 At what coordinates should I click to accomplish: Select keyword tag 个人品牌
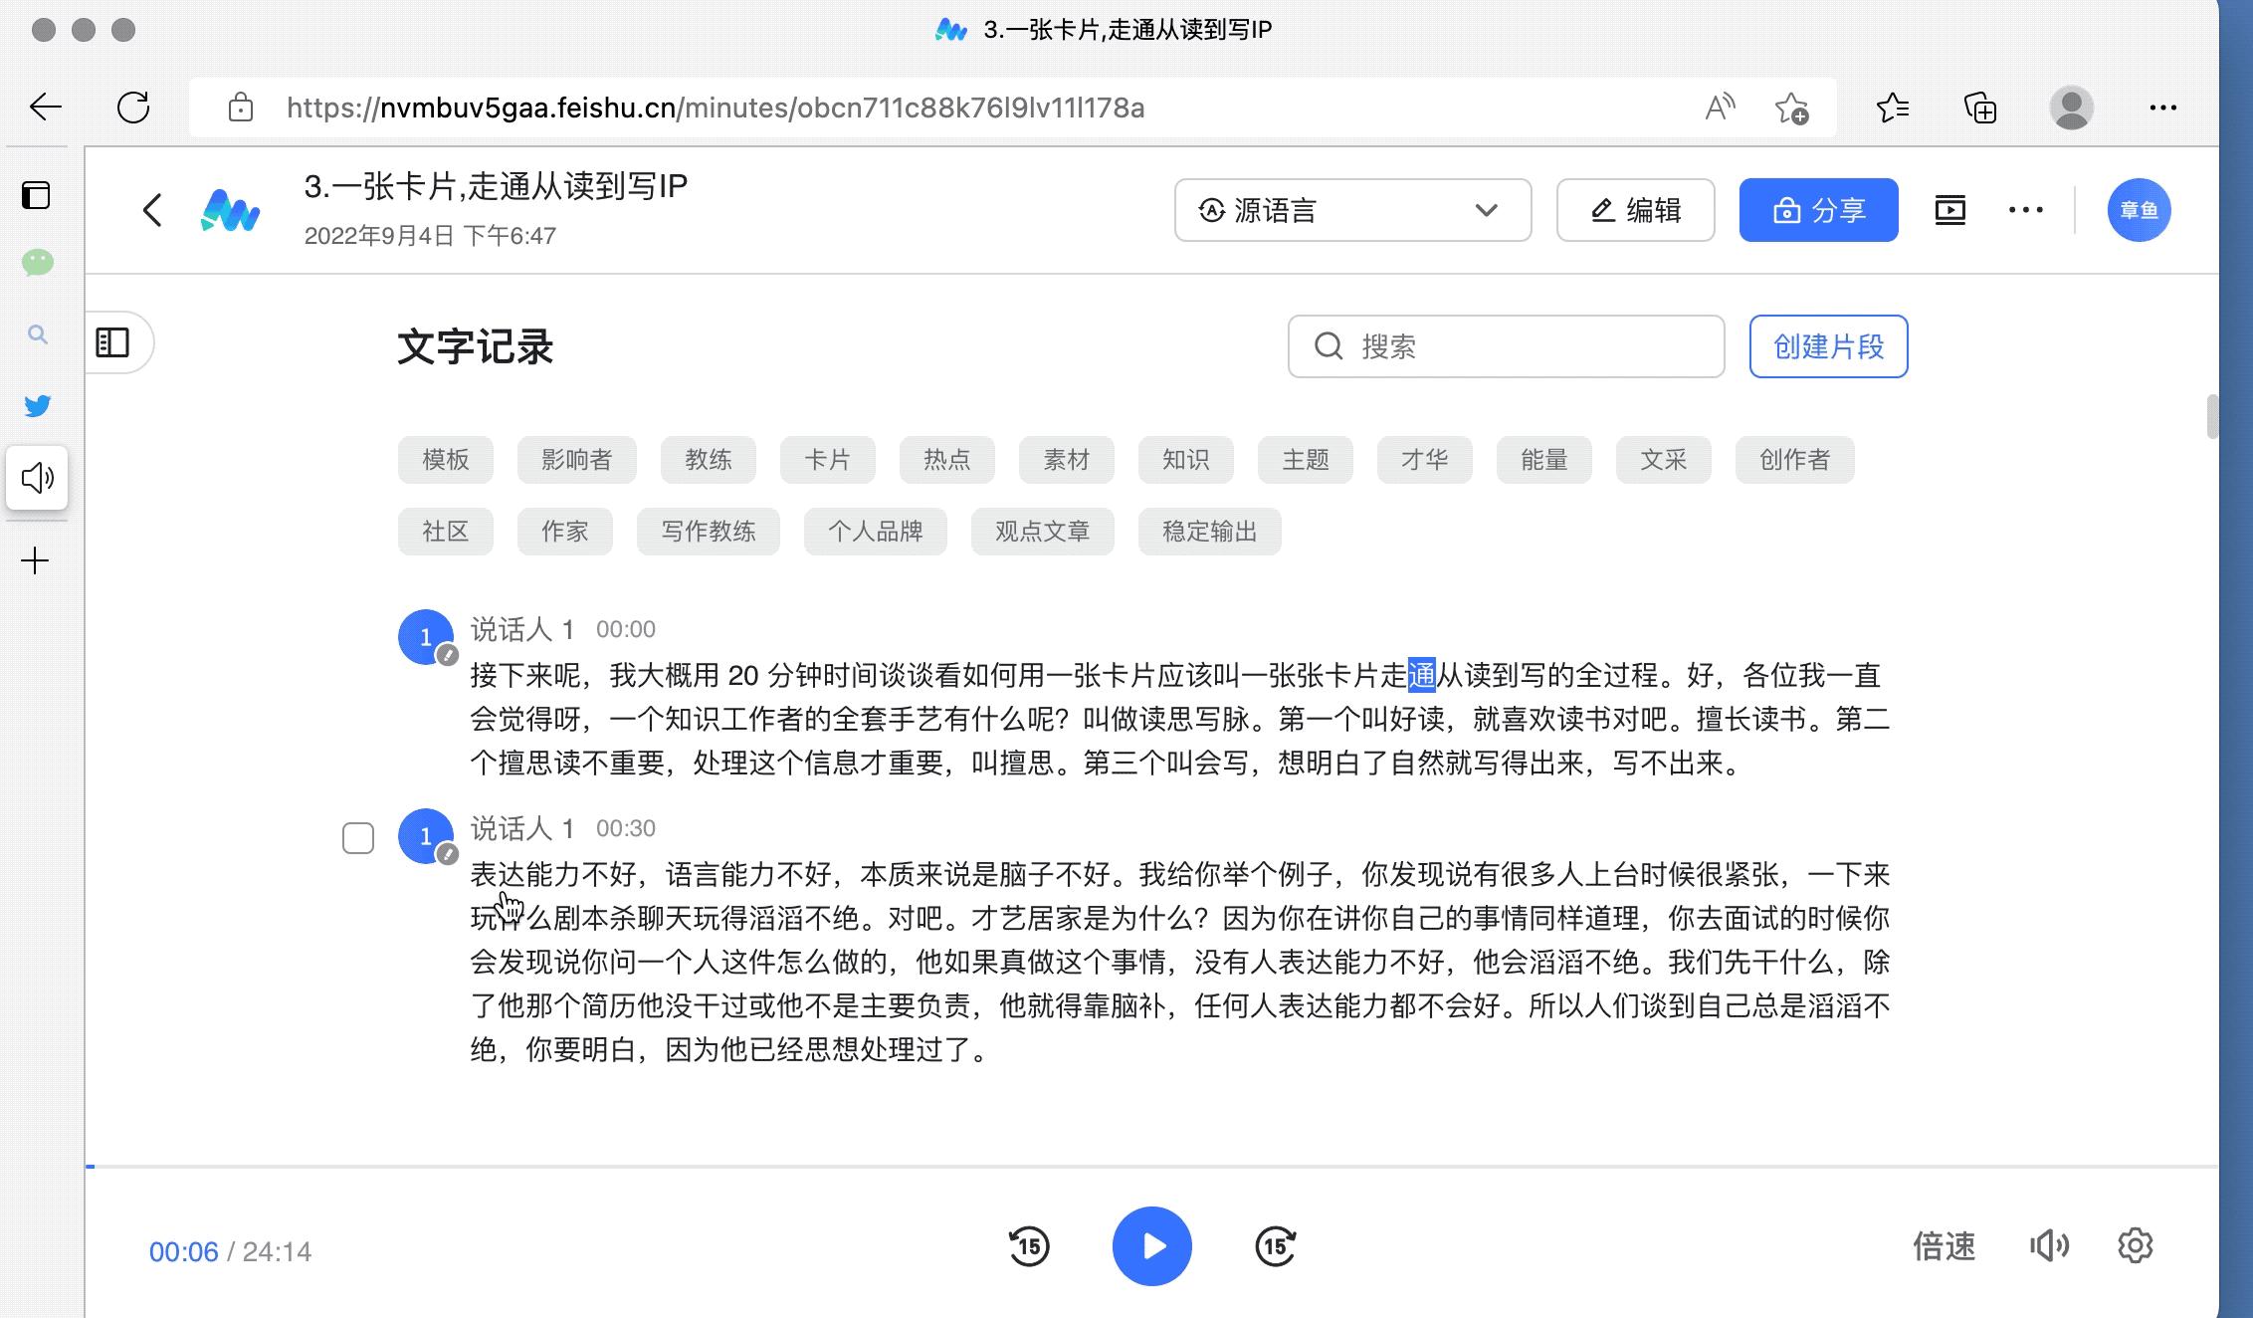[875, 532]
